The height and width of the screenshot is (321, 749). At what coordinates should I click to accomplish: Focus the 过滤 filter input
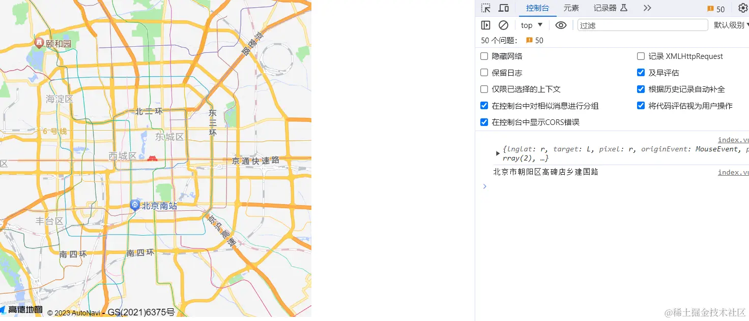(643, 25)
